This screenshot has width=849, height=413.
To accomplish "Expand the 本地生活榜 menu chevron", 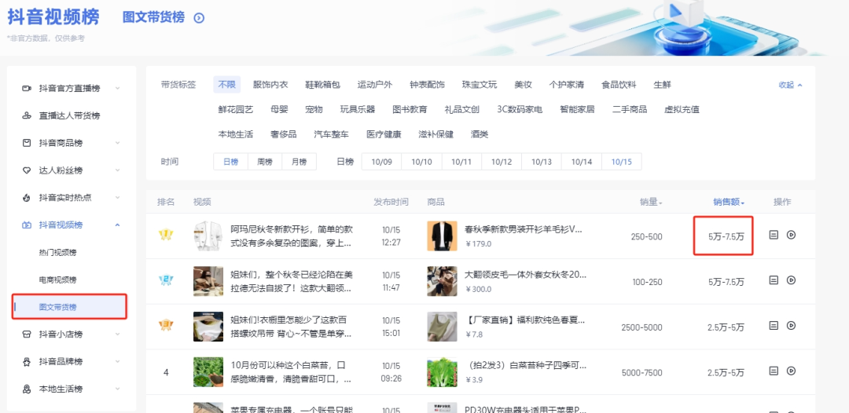I will click(117, 389).
